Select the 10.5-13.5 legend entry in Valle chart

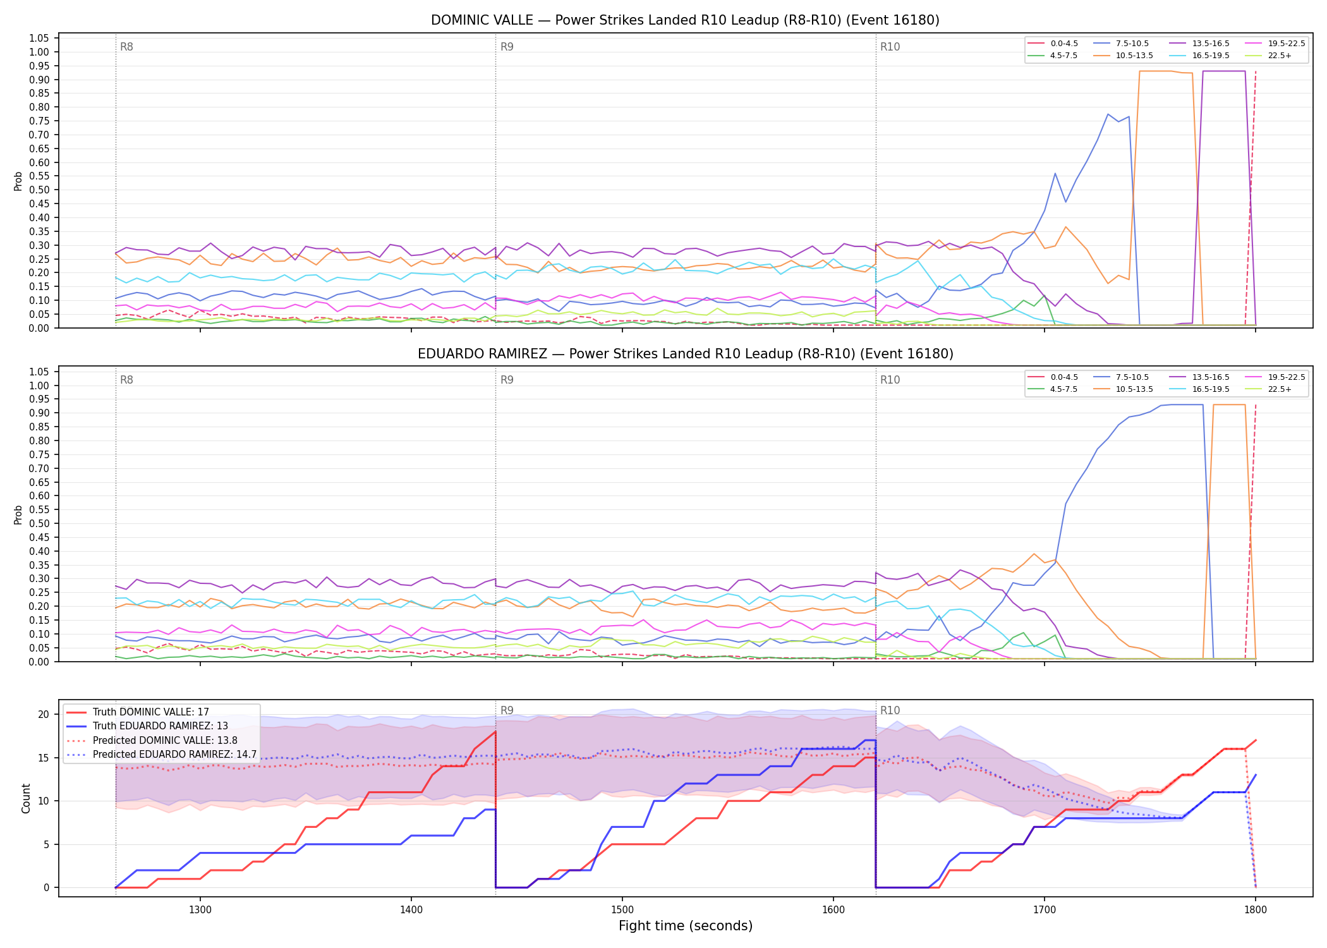[x=1124, y=56]
